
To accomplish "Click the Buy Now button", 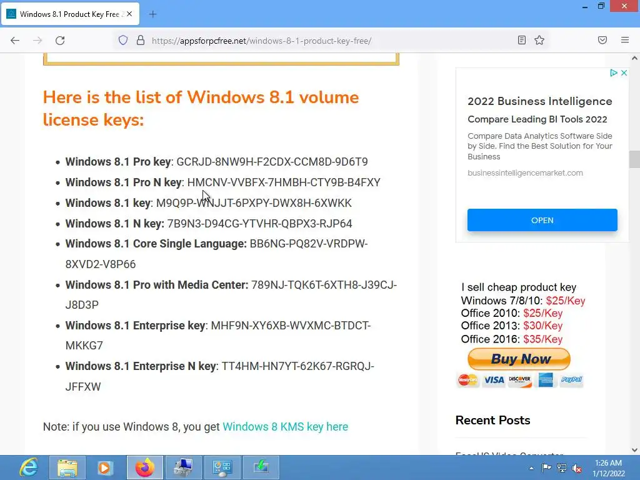I will 519,359.
